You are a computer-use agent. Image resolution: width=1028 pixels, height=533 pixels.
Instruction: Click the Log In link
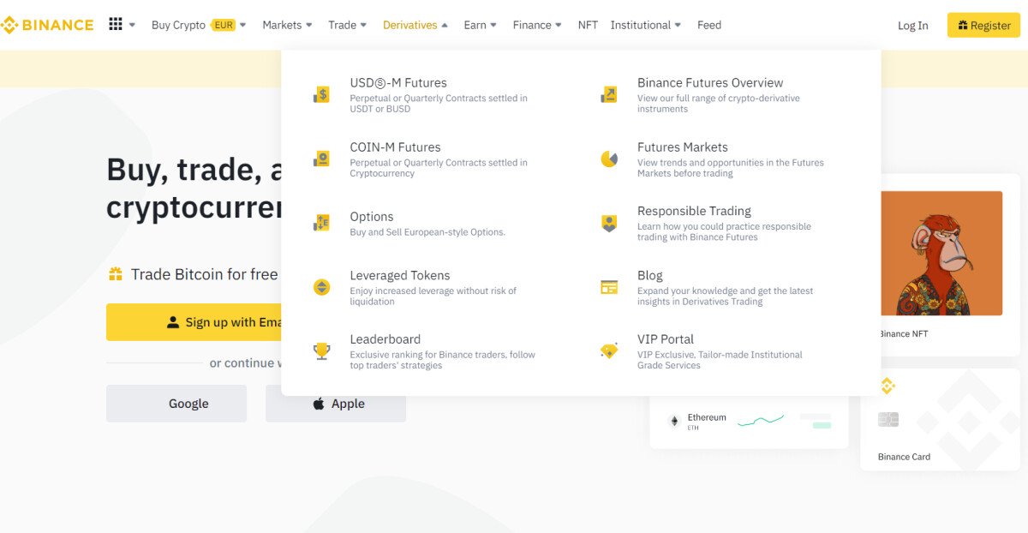coord(912,26)
